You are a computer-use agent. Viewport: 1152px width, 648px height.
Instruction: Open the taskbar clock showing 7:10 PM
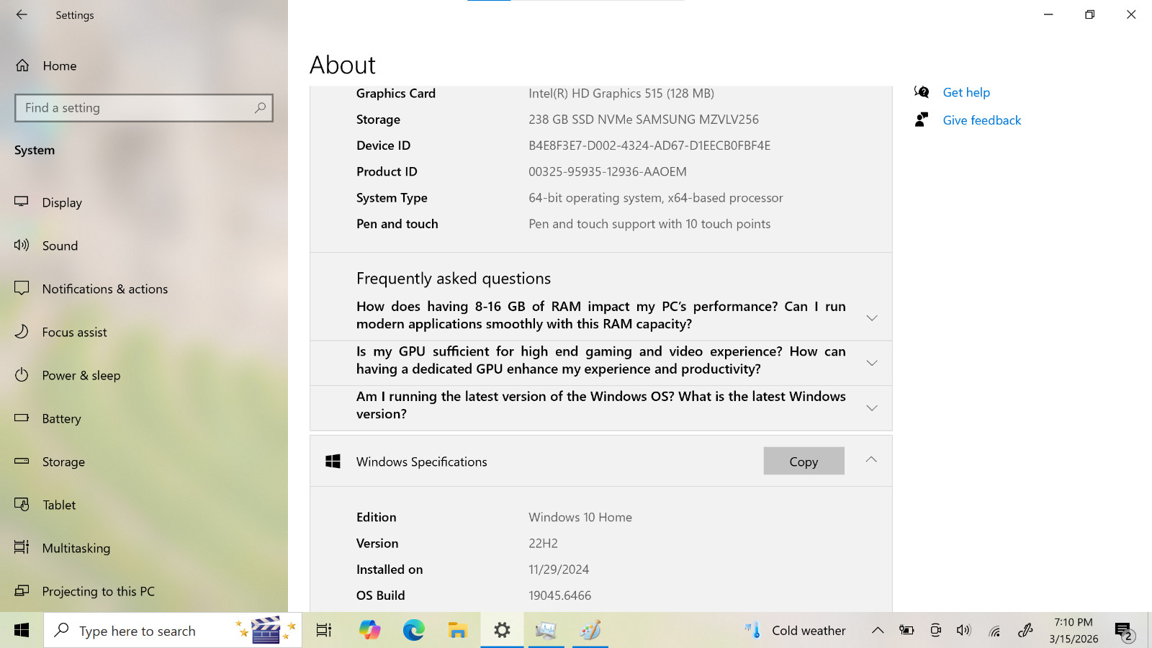click(x=1074, y=631)
